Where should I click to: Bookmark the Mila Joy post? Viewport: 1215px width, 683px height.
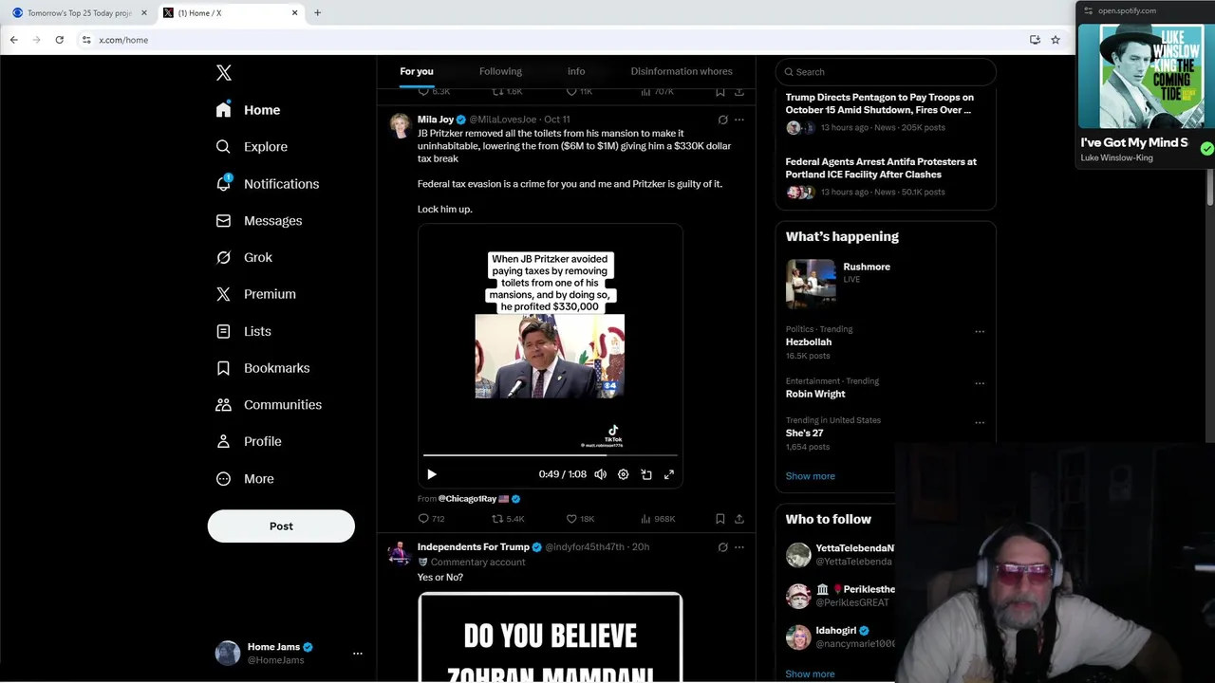click(x=720, y=519)
